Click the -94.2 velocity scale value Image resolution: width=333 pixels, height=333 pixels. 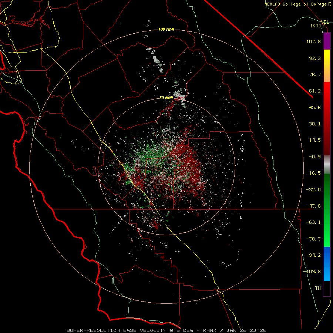[x=313, y=255]
